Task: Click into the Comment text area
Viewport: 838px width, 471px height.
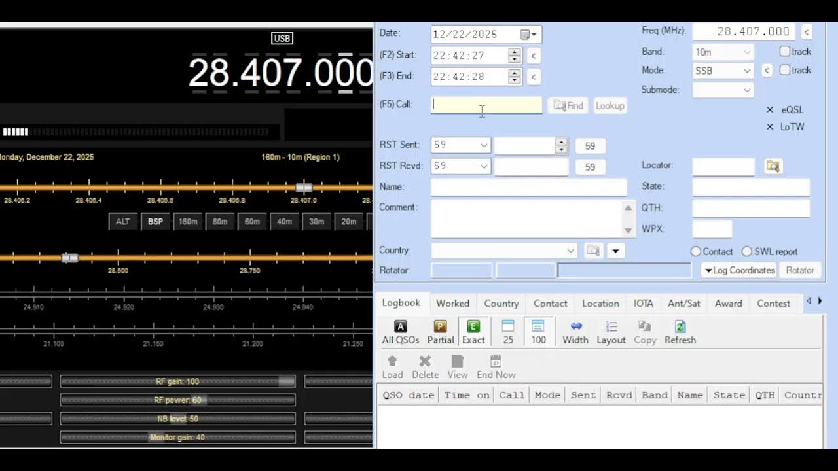Action: (526, 218)
